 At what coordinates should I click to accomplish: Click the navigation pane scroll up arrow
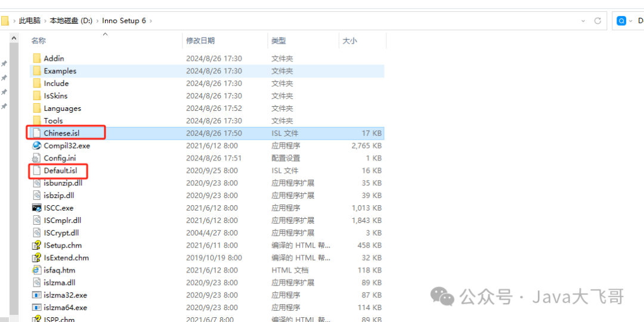click(x=14, y=38)
